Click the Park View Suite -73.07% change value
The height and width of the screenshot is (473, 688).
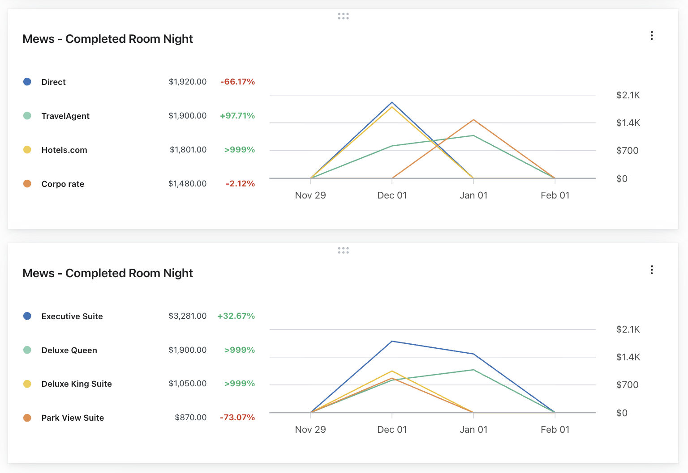coord(237,418)
